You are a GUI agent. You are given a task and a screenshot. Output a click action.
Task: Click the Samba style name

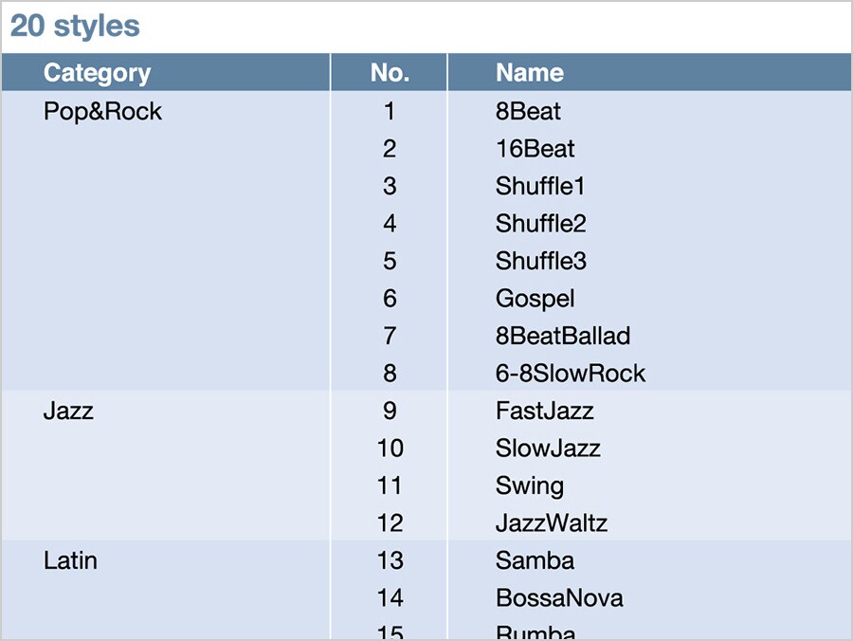[x=535, y=560]
